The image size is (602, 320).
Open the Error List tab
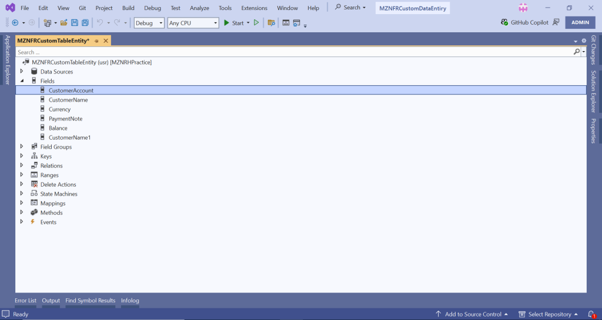(x=25, y=301)
